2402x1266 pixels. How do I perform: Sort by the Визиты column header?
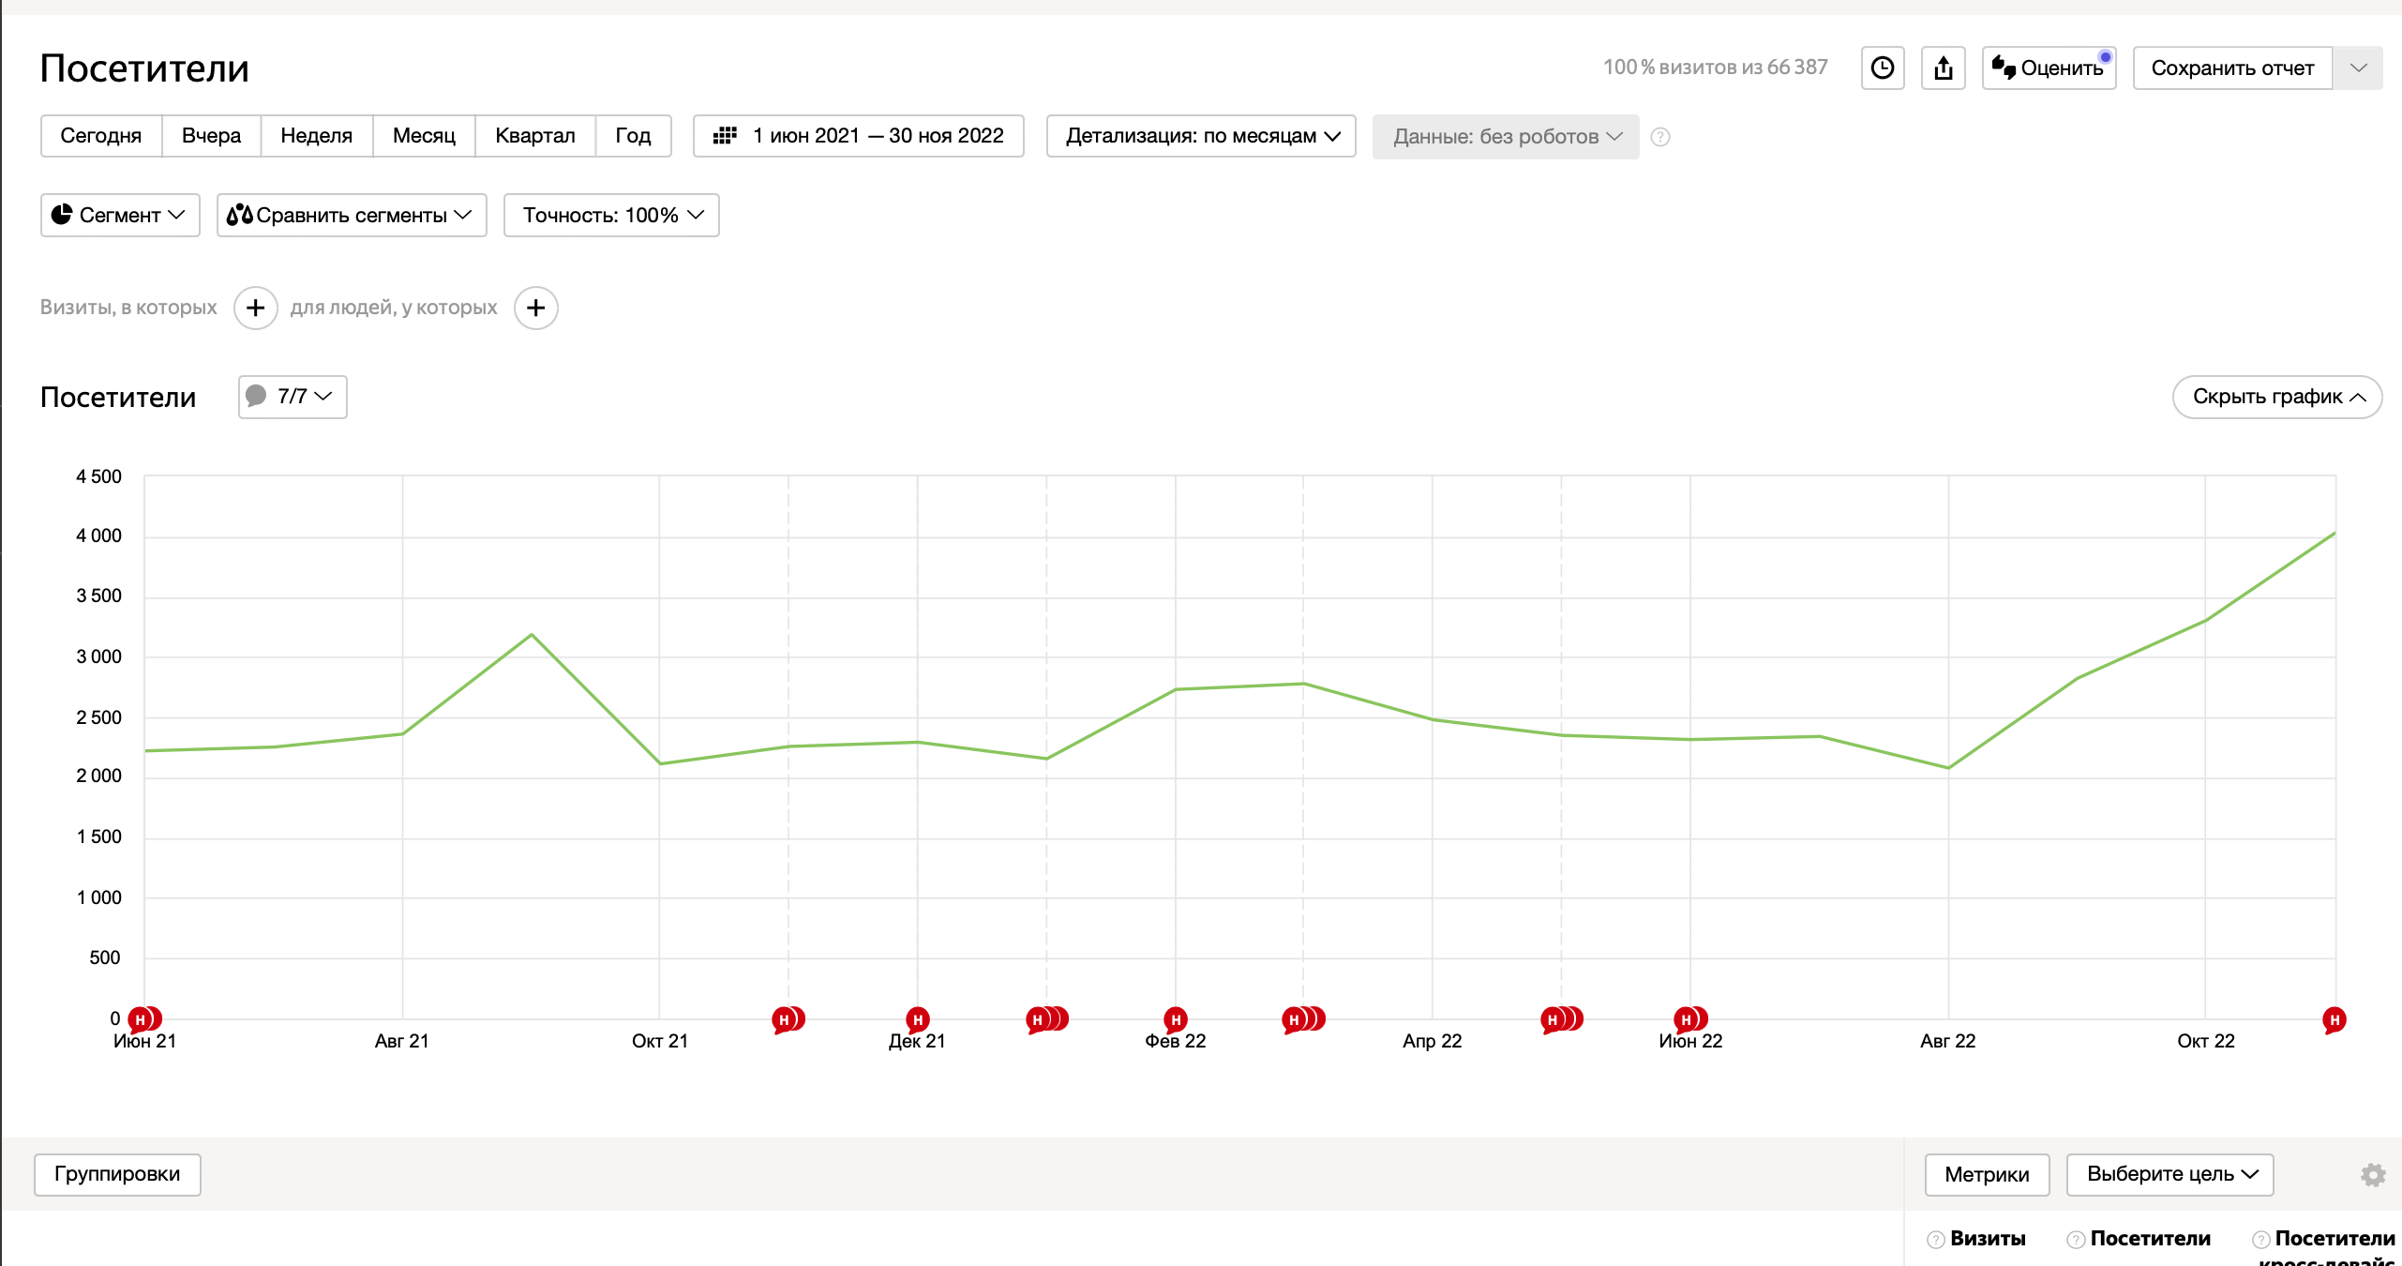(1988, 1239)
